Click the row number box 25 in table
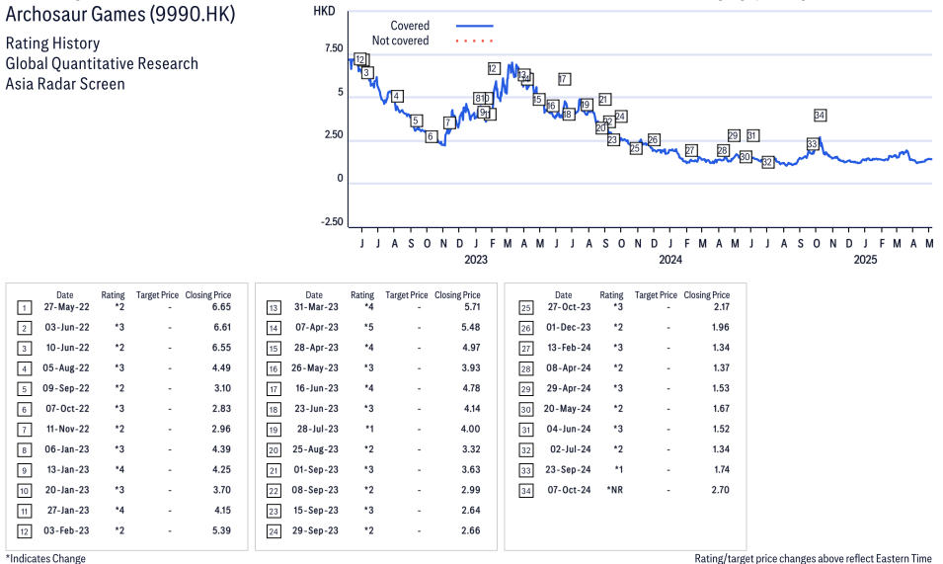943x564 pixels. tap(526, 308)
